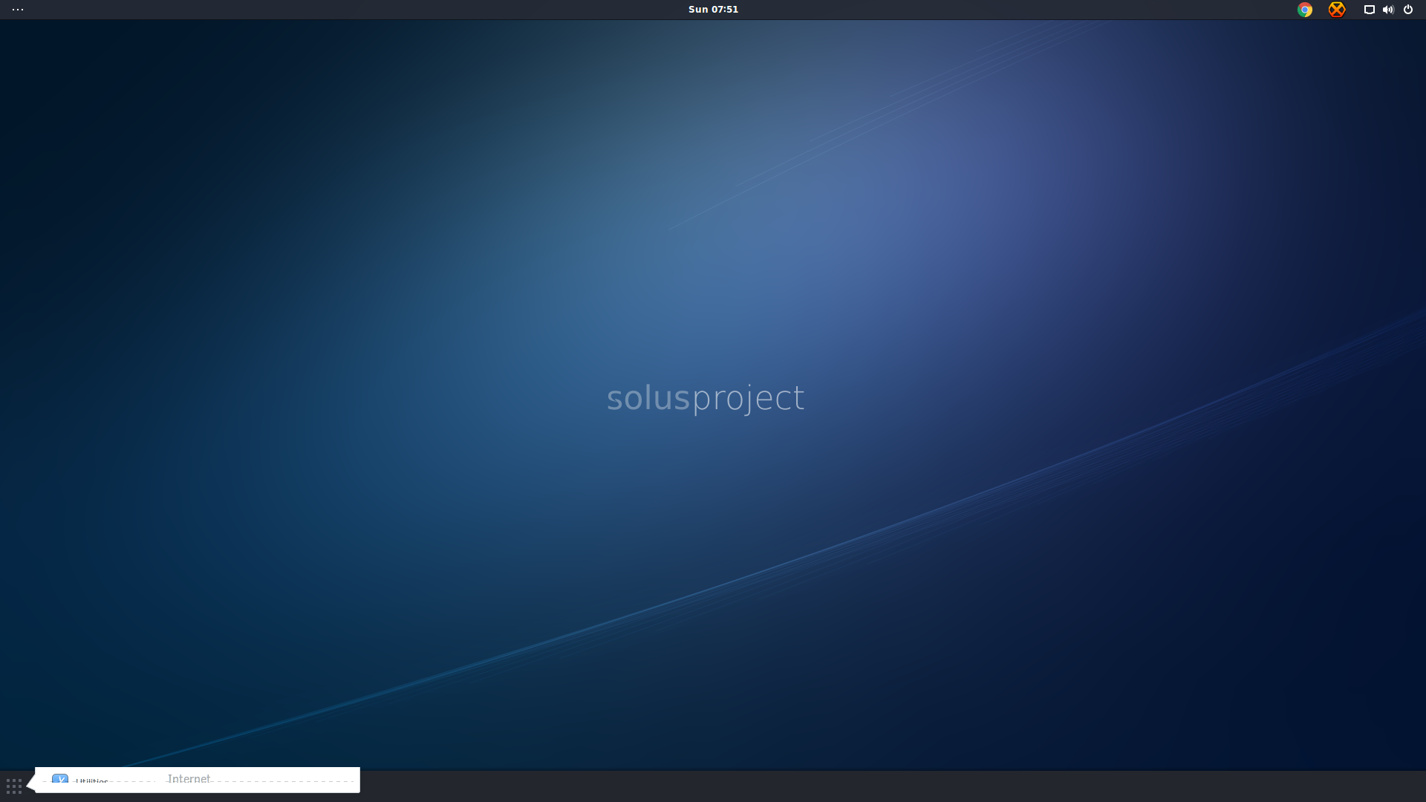Click the power button icon
This screenshot has width=1426, height=802.
point(1408,10)
